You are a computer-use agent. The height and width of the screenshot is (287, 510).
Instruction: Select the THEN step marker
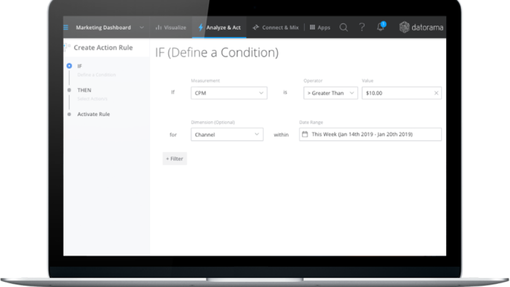69,90
